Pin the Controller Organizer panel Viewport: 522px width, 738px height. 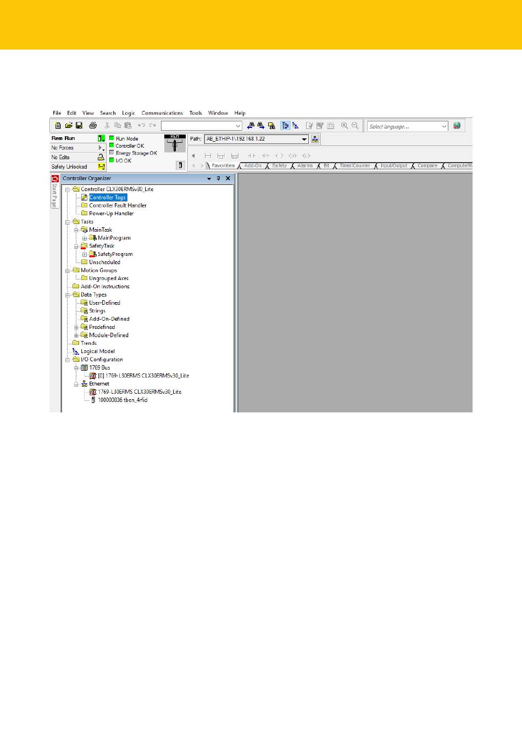[218, 178]
